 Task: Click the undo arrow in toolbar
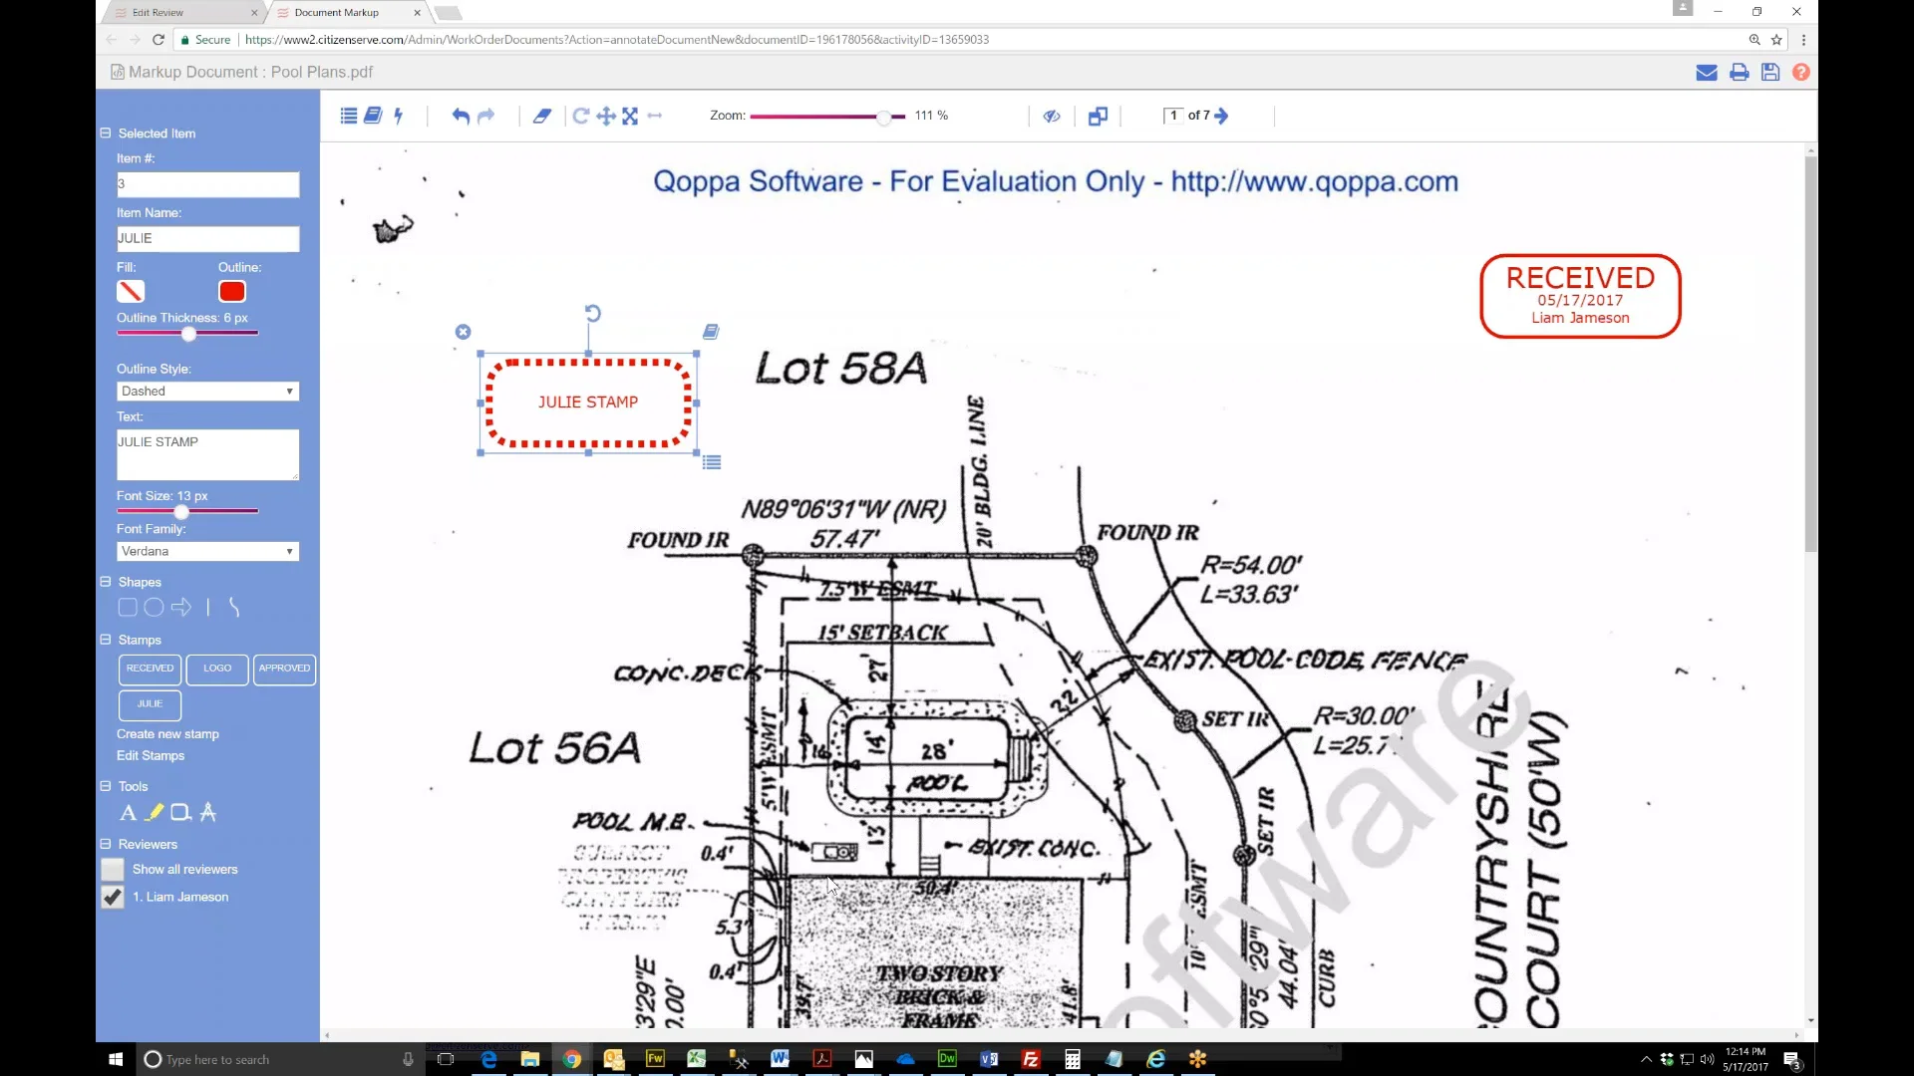point(460,116)
